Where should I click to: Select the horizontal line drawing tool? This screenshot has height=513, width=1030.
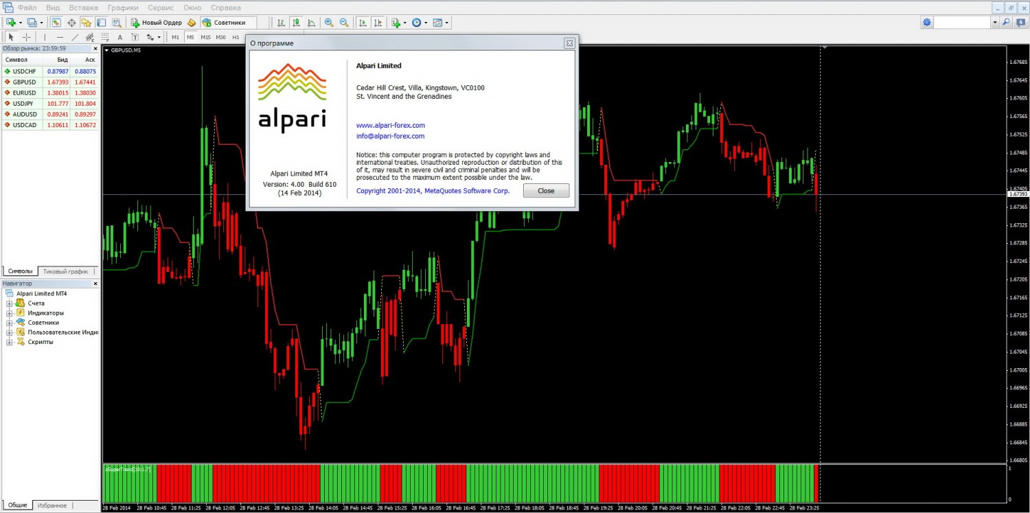coord(60,37)
